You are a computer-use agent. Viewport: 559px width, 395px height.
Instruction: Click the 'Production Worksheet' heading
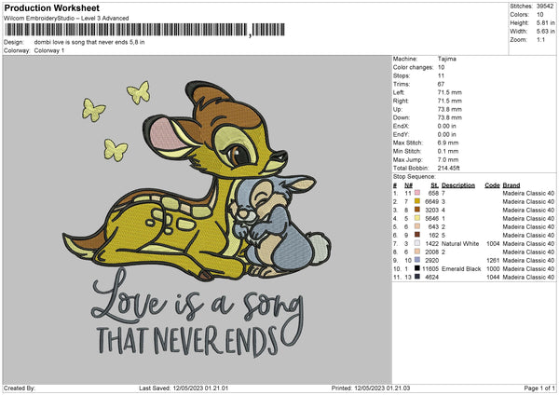click(51, 7)
